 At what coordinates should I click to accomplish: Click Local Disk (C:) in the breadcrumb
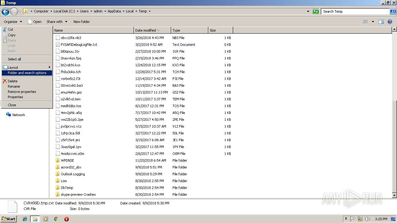click(x=64, y=11)
